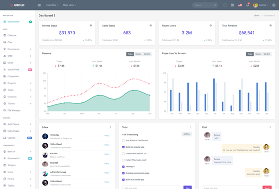Open the Inbox card options menu
This screenshot has height=189, width=279.
(110, 127)
